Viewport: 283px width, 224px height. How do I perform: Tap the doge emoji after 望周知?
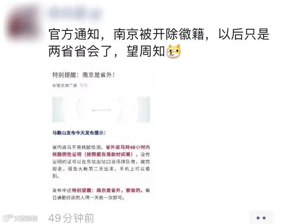[x=174, y=51]
